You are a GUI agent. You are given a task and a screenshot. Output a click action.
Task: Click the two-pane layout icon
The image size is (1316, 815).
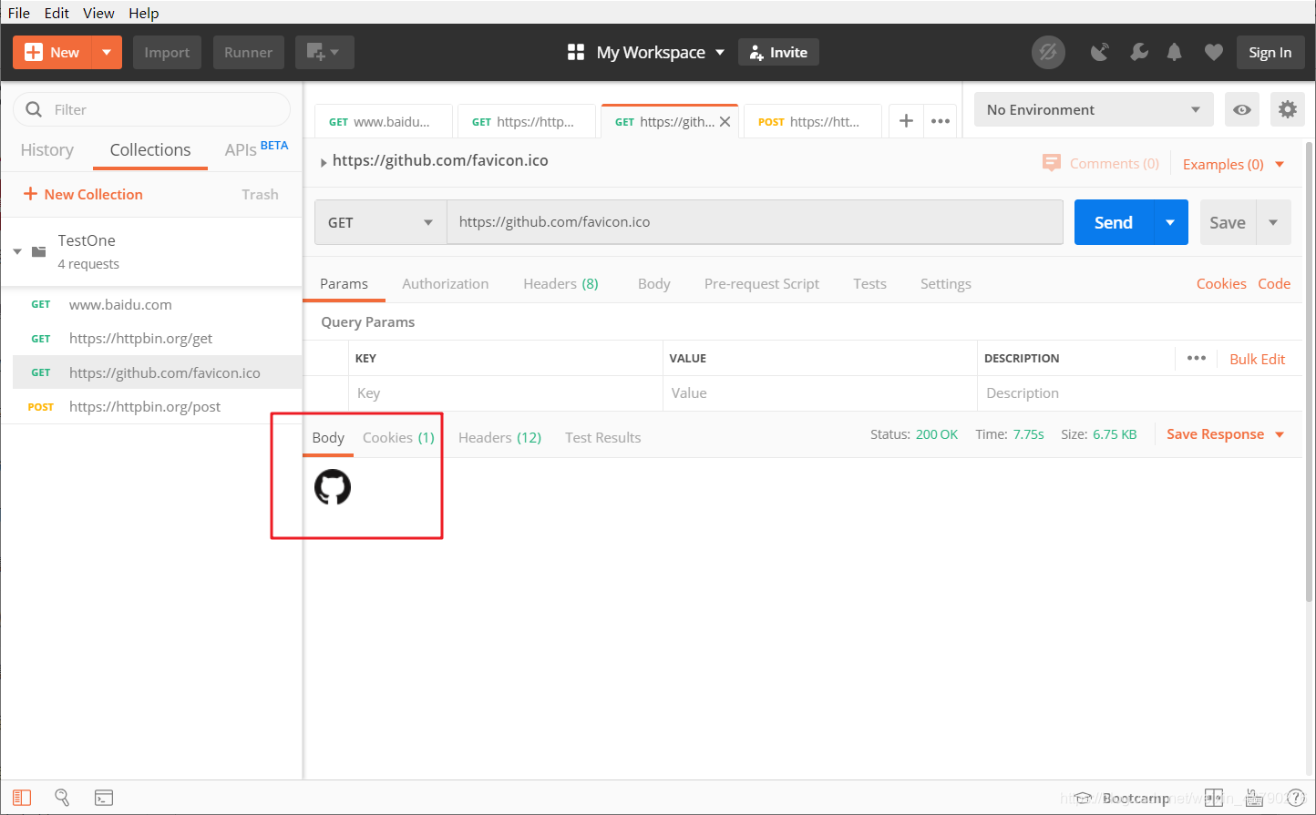click(1213, 798)
